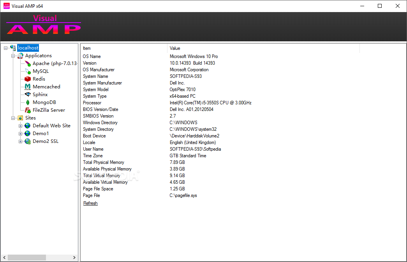Click the 10.0.14393 Build 14393 value
Viewport: 407px width, 262px height.
(x=192, y=63)
